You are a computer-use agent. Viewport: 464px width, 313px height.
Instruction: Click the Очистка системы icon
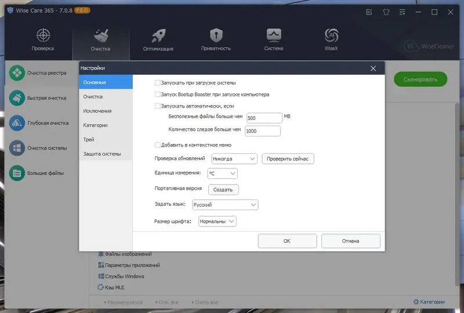17,148
